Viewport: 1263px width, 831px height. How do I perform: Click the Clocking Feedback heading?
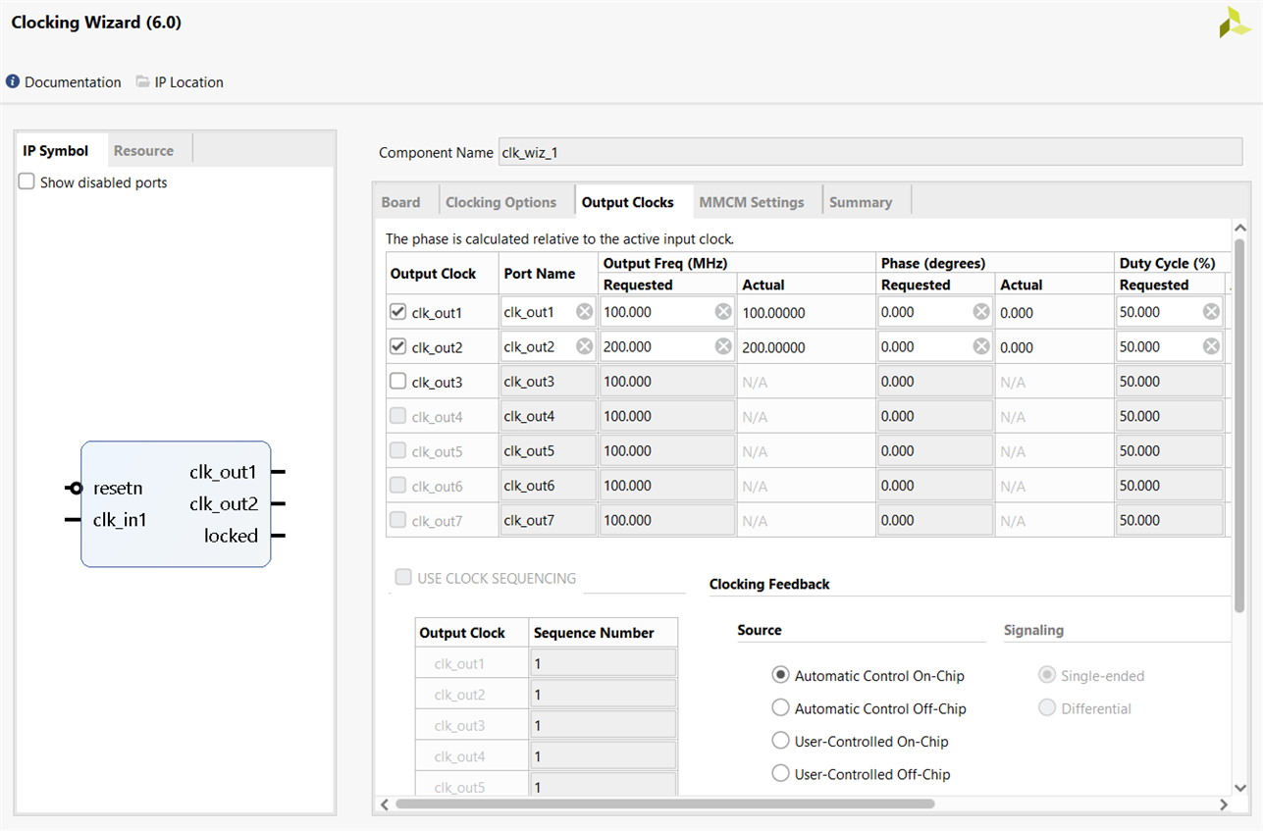tap(769, 584)
